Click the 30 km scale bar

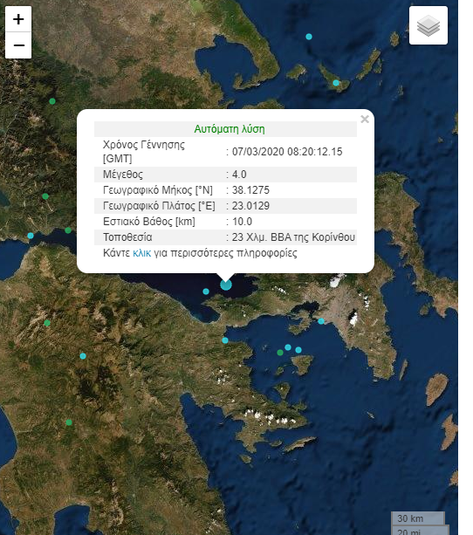(x=418, y=518)
